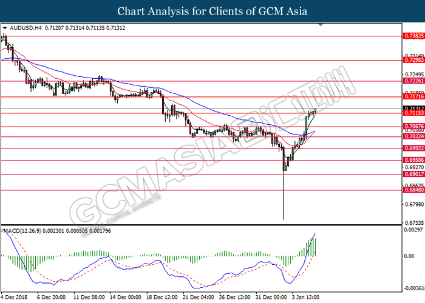Click the 0.72495 price axis value

414,75
